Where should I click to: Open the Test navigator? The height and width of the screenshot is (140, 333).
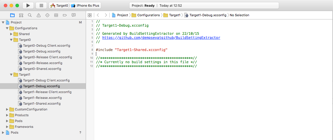pyautogui.click(x=47, y=15)
